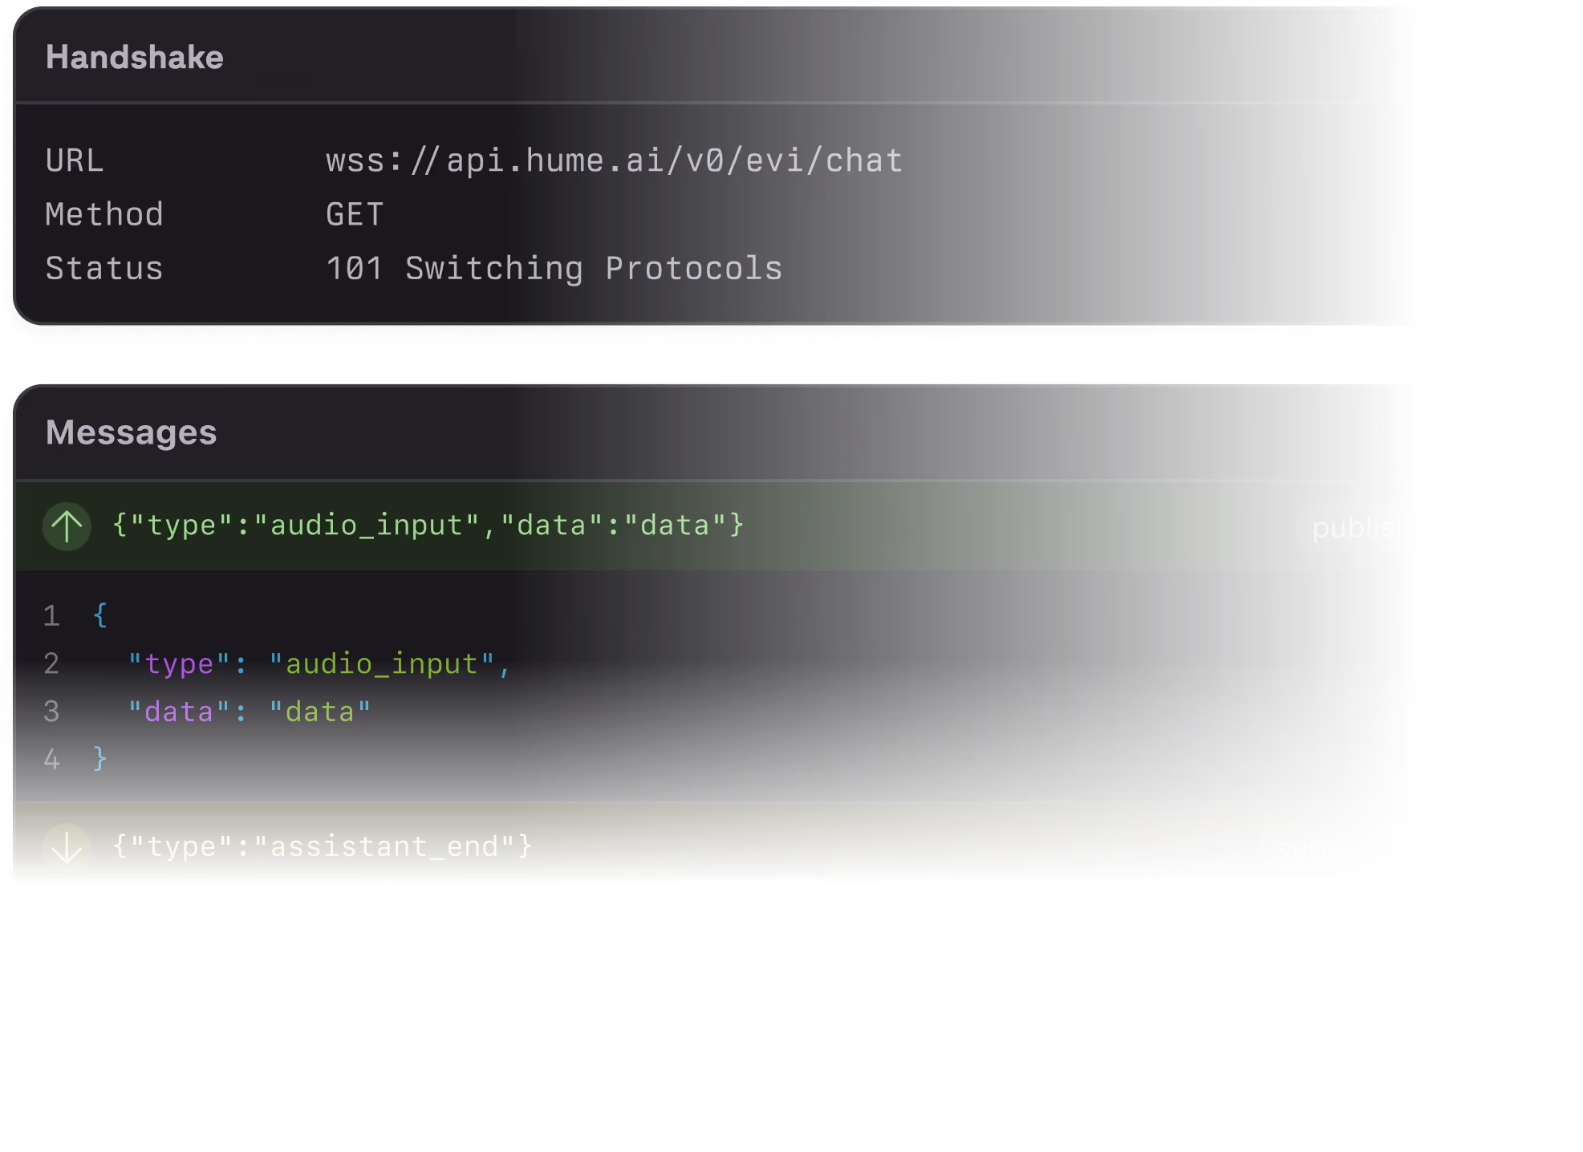Viewport: 1583px width, 1152px height.
Task: Click the {"type":"assistant_end"} message text
Action: [x=323, y=846]
